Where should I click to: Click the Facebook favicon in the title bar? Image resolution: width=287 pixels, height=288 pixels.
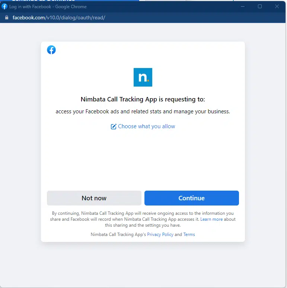coord(4,7)
